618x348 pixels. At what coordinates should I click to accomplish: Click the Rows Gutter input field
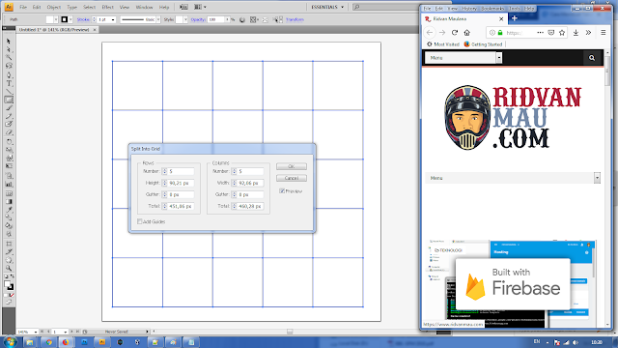[x=182, y=194]
